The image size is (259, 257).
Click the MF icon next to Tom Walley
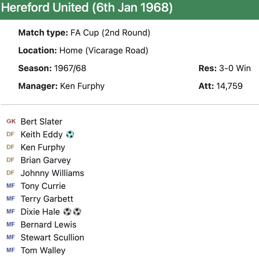coord(10,250)
